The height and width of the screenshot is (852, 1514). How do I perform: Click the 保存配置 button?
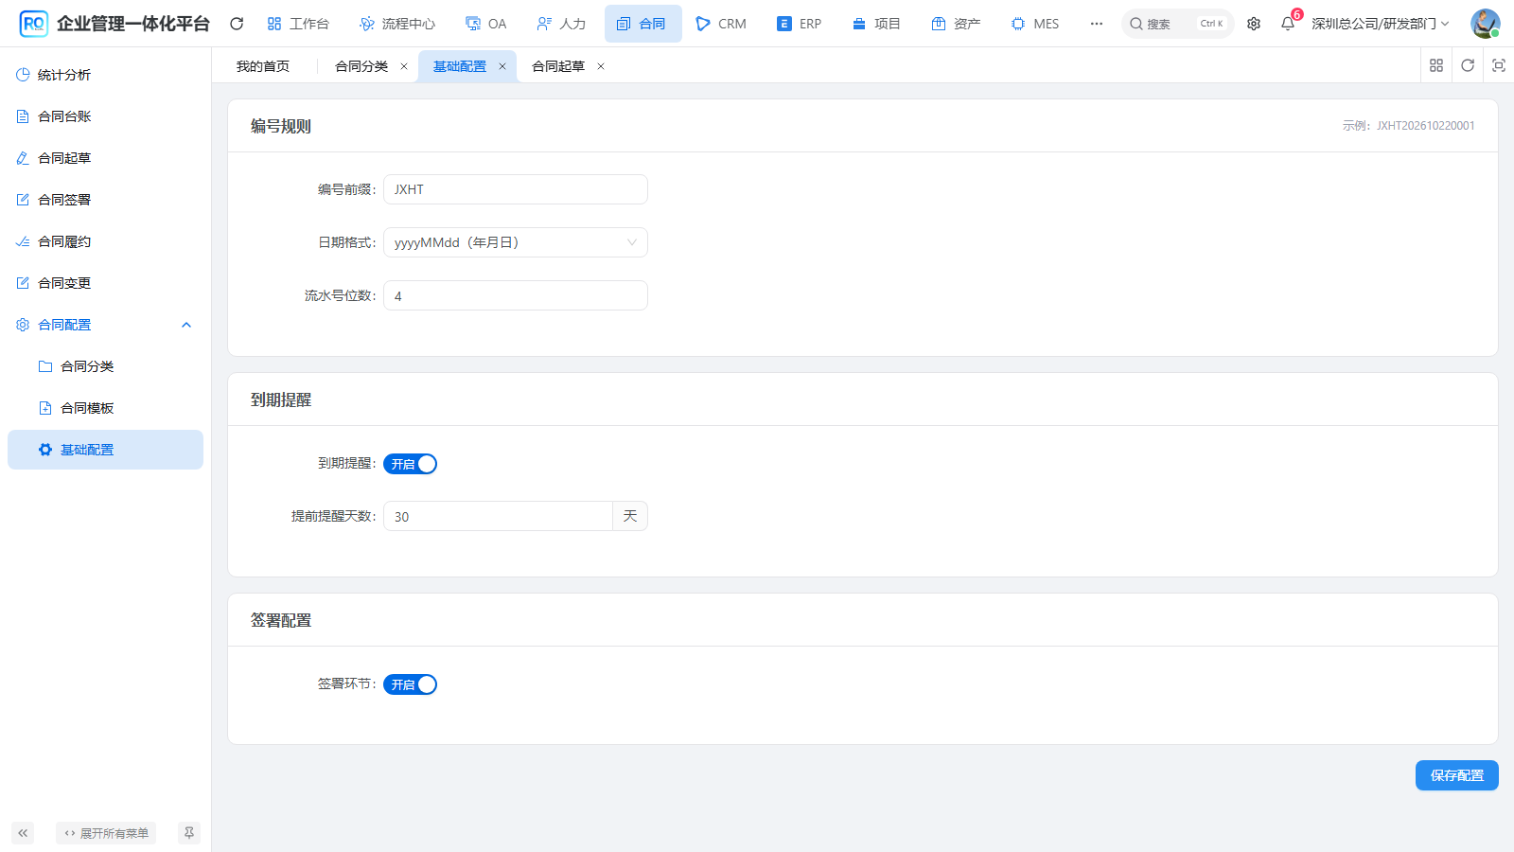[1457, 775]
